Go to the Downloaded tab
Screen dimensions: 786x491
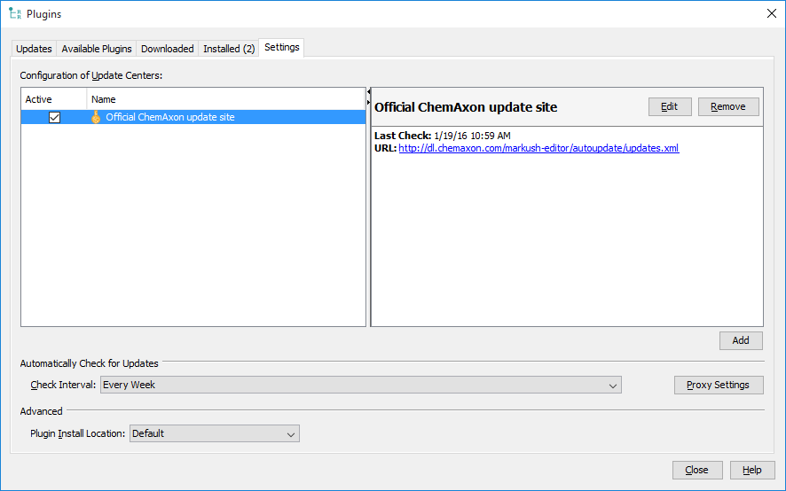[x=167, y=49]
